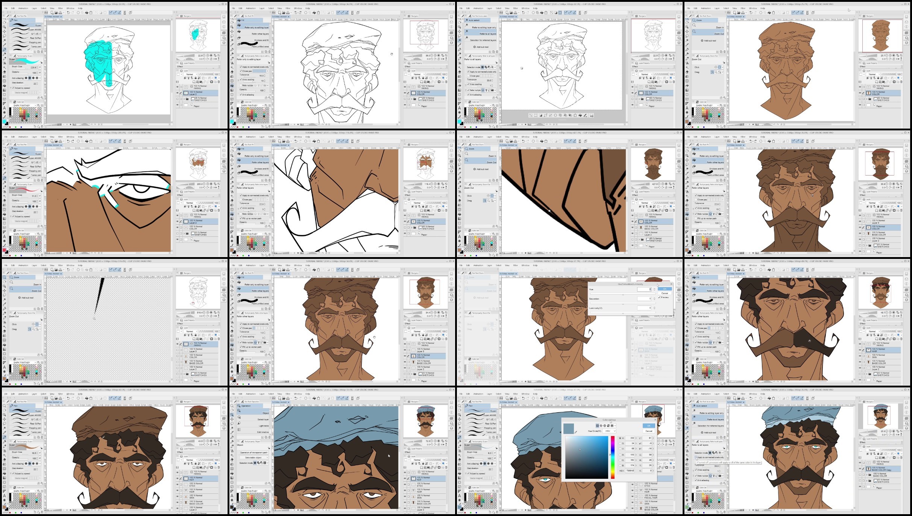Screen dimensions: 912x516
Task: Click Deselect icon in the selection launcher bar
Action: tap(531, 115)
